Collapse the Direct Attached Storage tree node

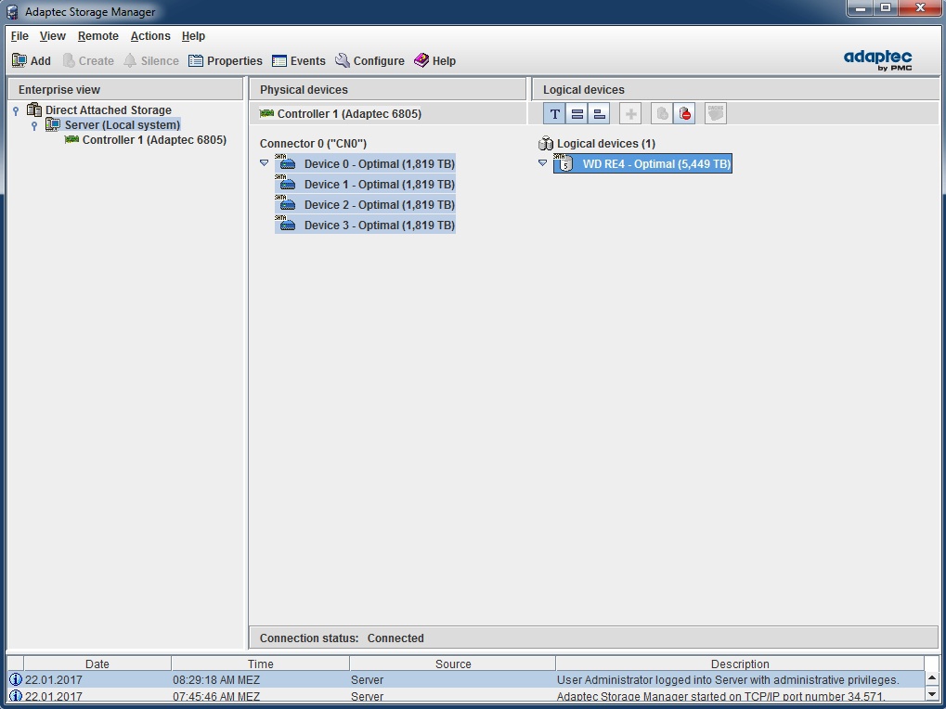click(16, 110)
